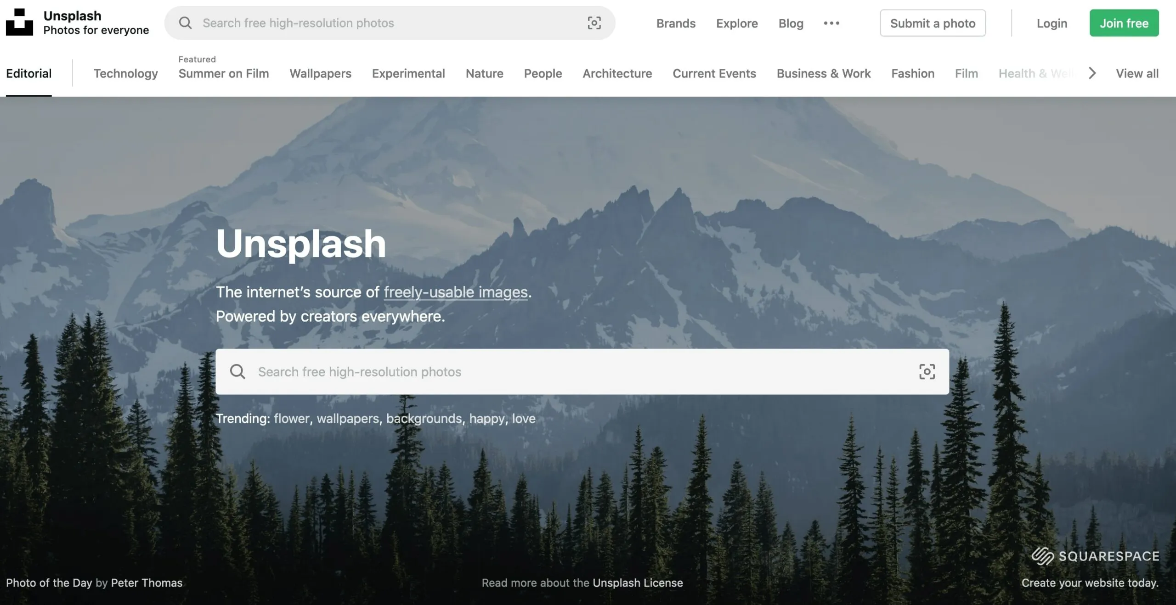Open the Summer on Film featured topic
Viewport: 1176px width, 605px height.
(x=224, y=73)
